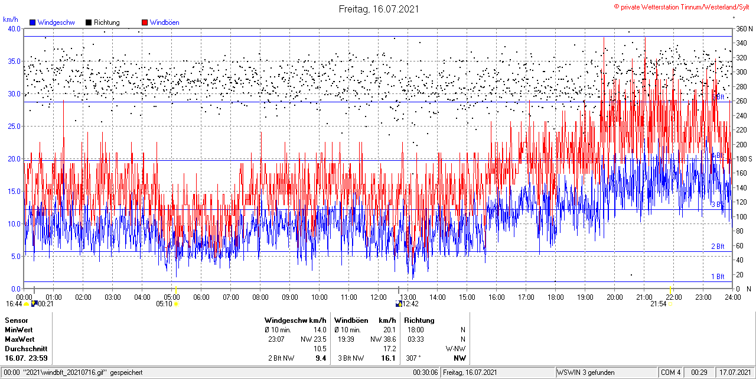The image size is (756, 379).
Task: Click the W-NW average direction value
Action: click(456, 349)
